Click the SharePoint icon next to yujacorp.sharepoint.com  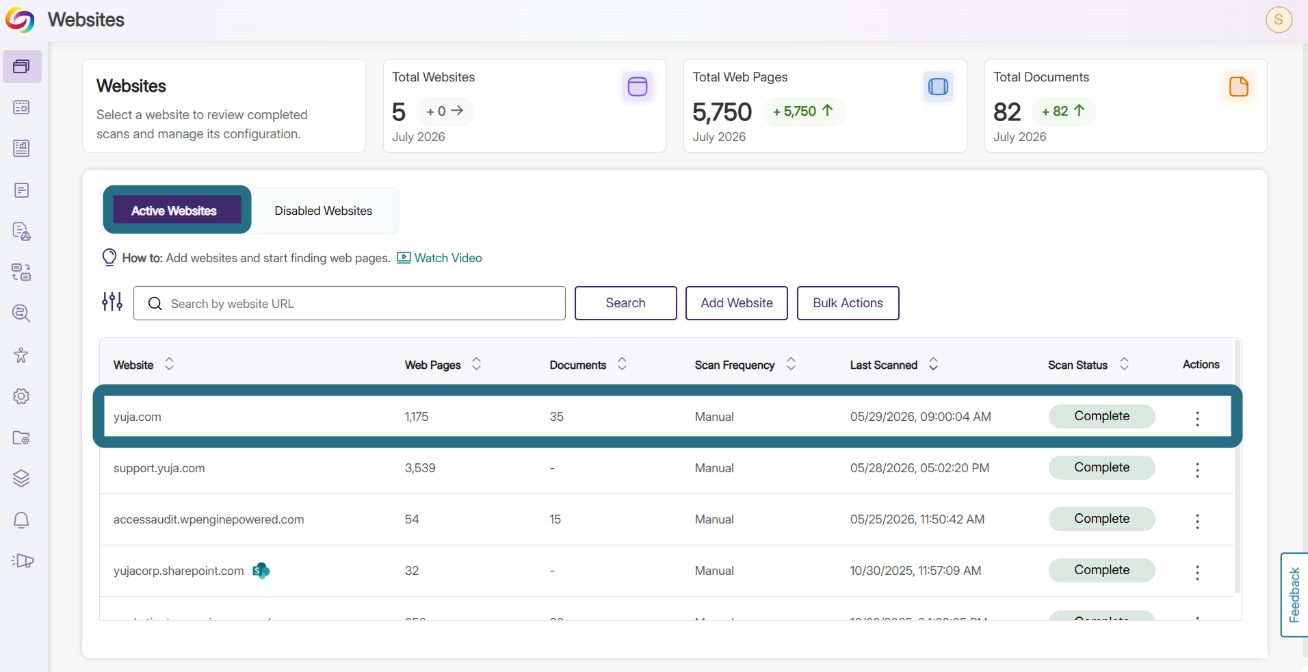261,571
